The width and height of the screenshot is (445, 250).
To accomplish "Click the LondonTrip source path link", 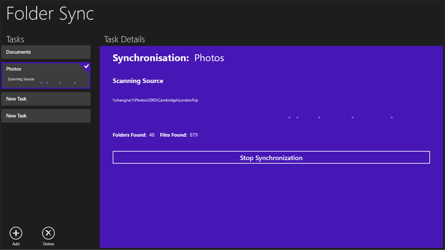I will [x=155, y=100].
